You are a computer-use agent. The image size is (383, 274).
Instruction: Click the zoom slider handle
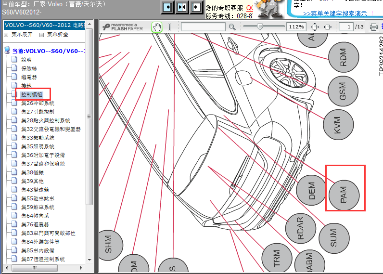[x=260, y=26]
